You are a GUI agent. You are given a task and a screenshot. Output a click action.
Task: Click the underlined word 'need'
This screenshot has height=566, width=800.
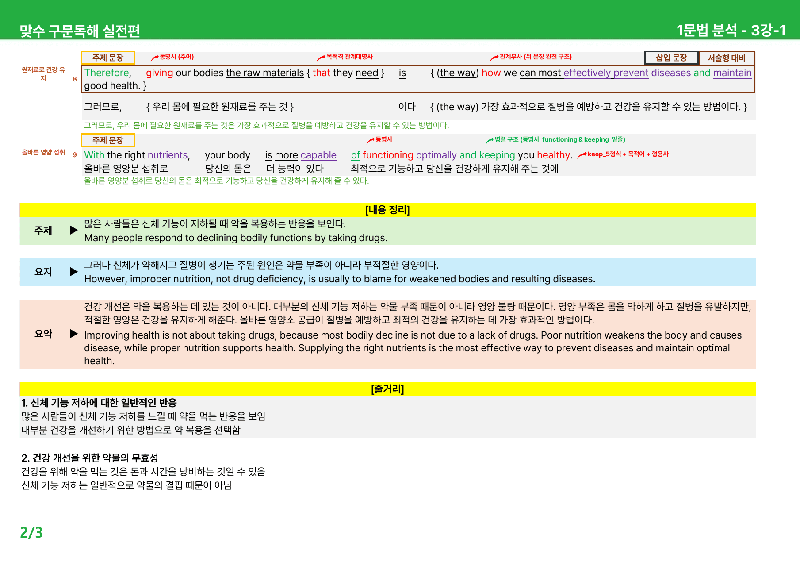click(367, 73)
